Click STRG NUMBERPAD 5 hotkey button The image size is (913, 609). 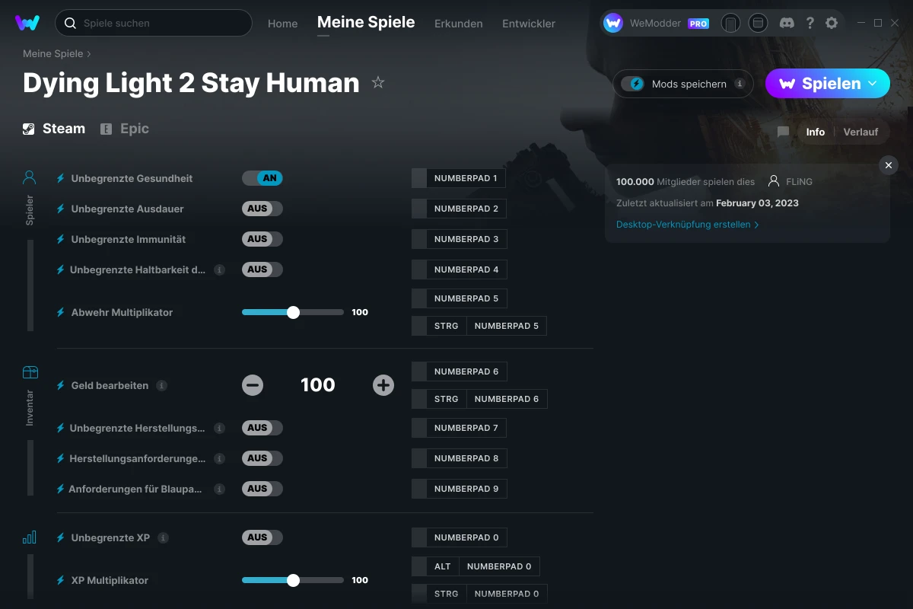[479, 326]
